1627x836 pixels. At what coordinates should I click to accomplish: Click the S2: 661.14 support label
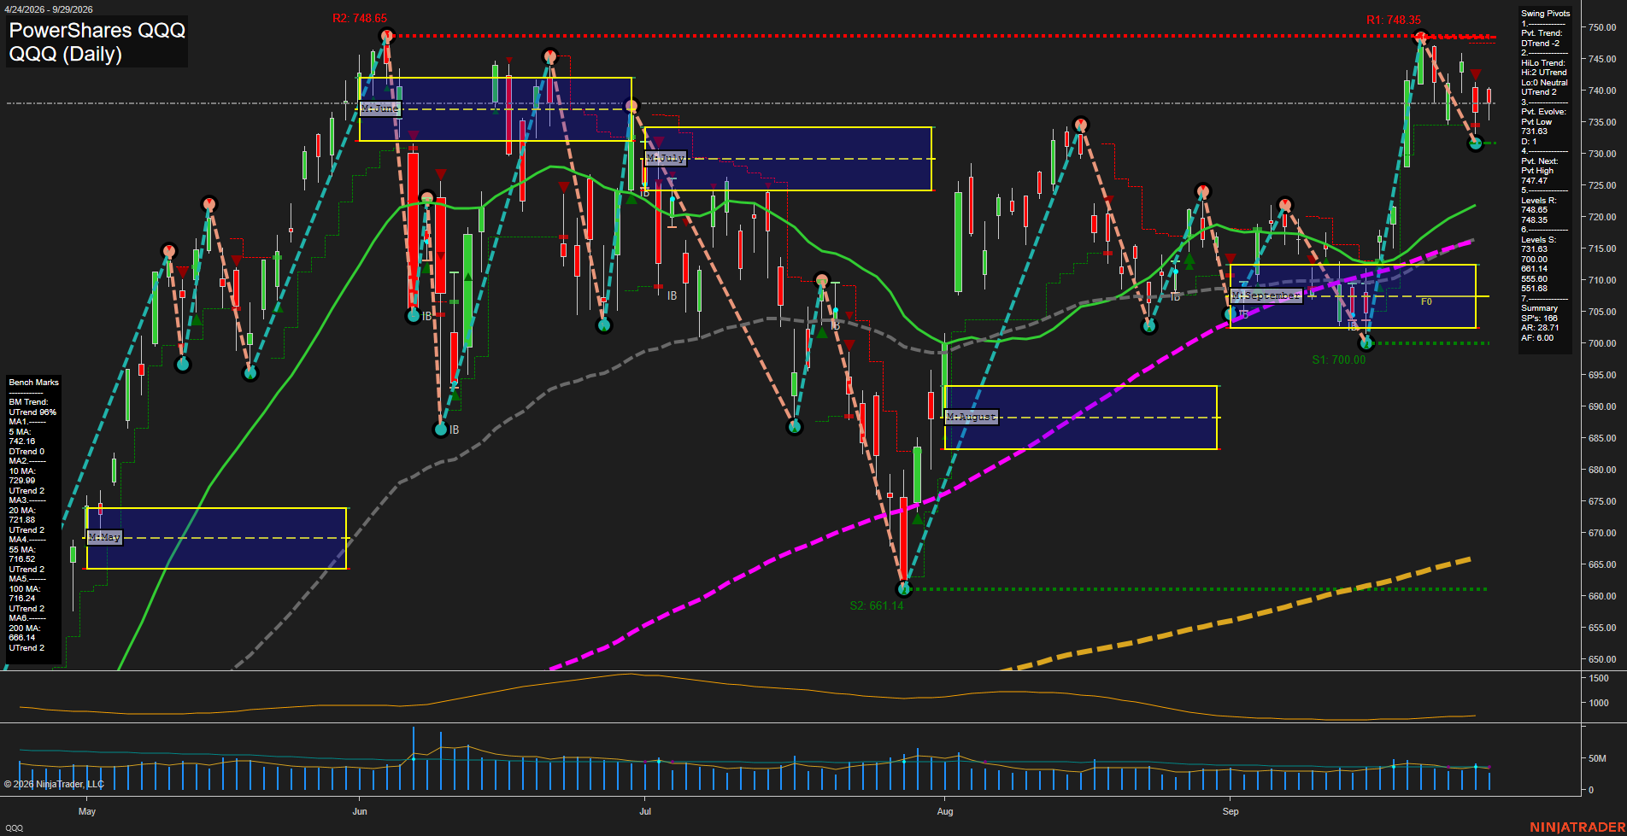point(876,605)
